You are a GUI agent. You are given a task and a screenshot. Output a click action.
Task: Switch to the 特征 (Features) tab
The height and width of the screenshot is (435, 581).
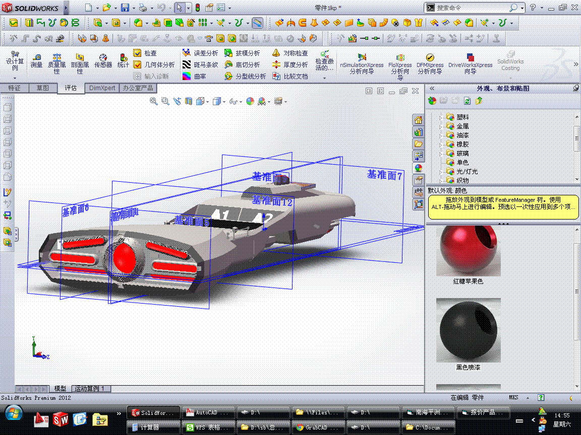tap(14, 88)
